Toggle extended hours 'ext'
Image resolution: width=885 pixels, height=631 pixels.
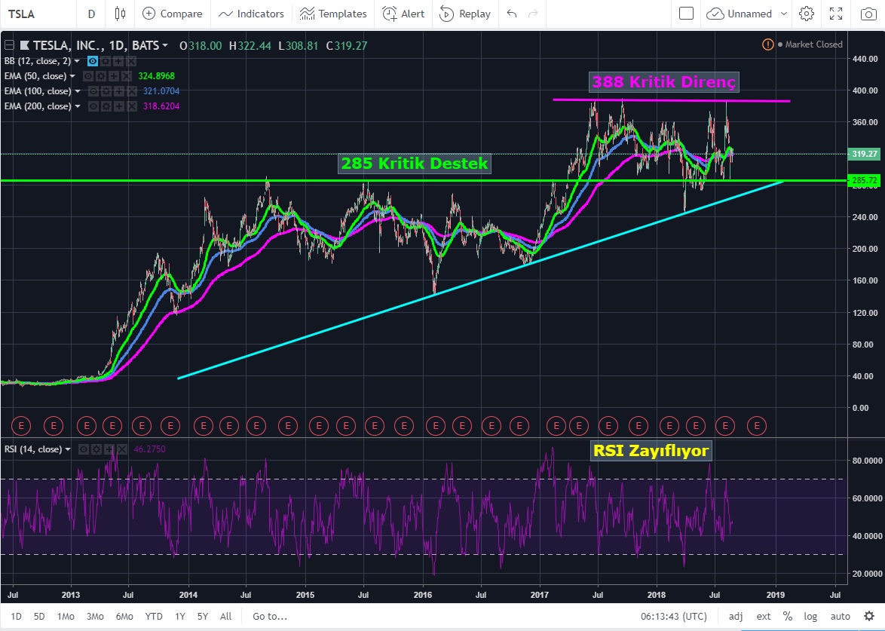(x=763, y=617)
